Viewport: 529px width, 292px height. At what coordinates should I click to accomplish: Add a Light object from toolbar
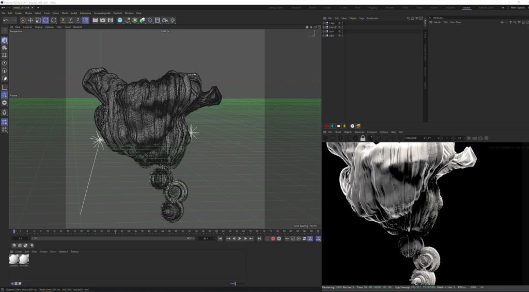[x=173, y=20]
